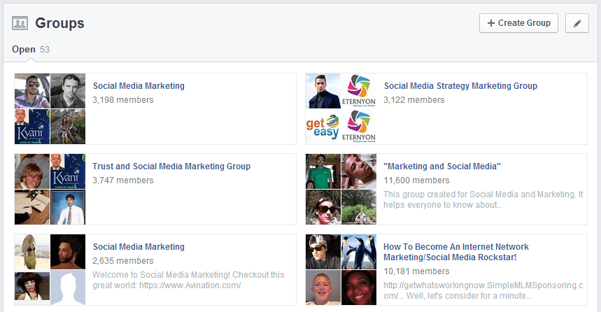601x312 pixels.
Task: Click the Create Group button
Action: point(518,23)
